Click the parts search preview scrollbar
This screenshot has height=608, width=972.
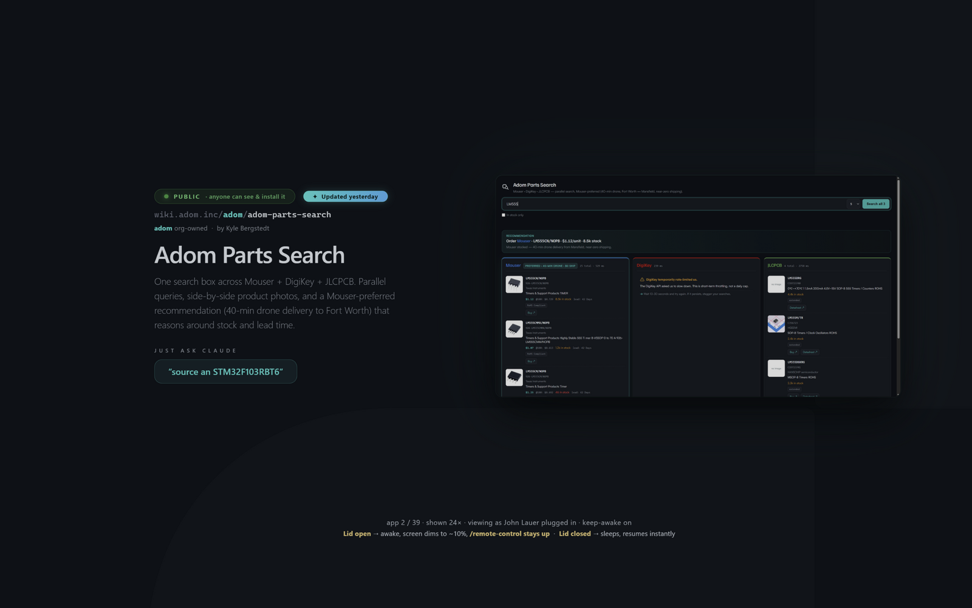pyautogui.click(x=898, y=258)
